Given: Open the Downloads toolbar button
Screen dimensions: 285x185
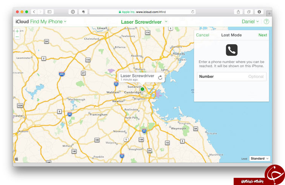Looking at the screenshot, I should [x=259, y=12].
